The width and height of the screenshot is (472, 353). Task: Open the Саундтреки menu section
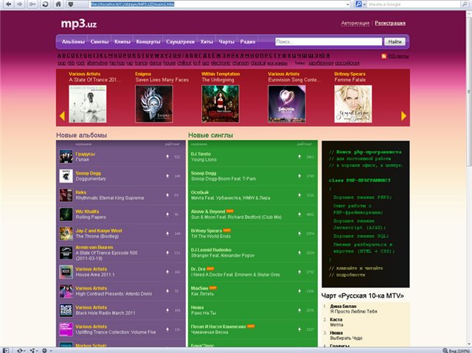tap(180, 42)
